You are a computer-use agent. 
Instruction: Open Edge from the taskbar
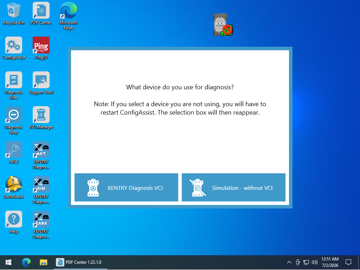click(26, 262)
